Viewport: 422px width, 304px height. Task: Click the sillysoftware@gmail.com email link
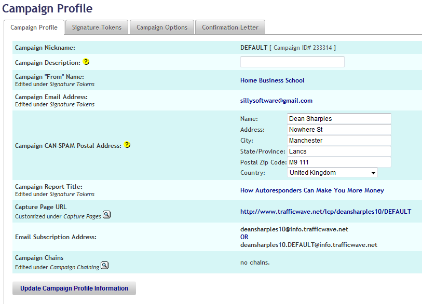(276, 101)
